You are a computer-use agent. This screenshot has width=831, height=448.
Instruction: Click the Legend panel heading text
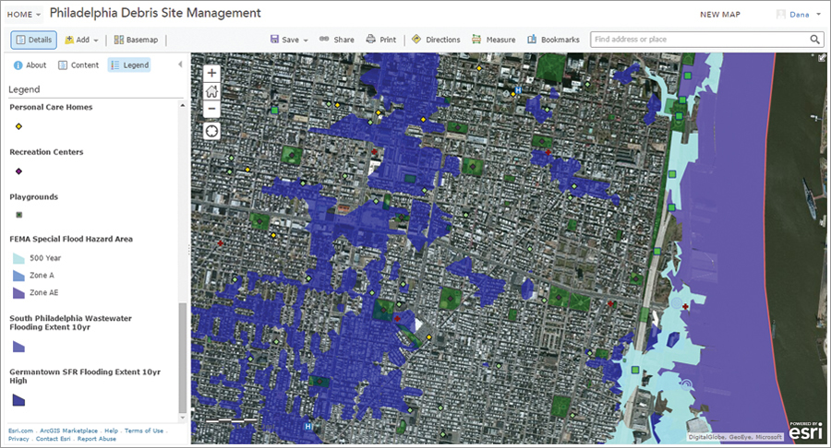24,89
